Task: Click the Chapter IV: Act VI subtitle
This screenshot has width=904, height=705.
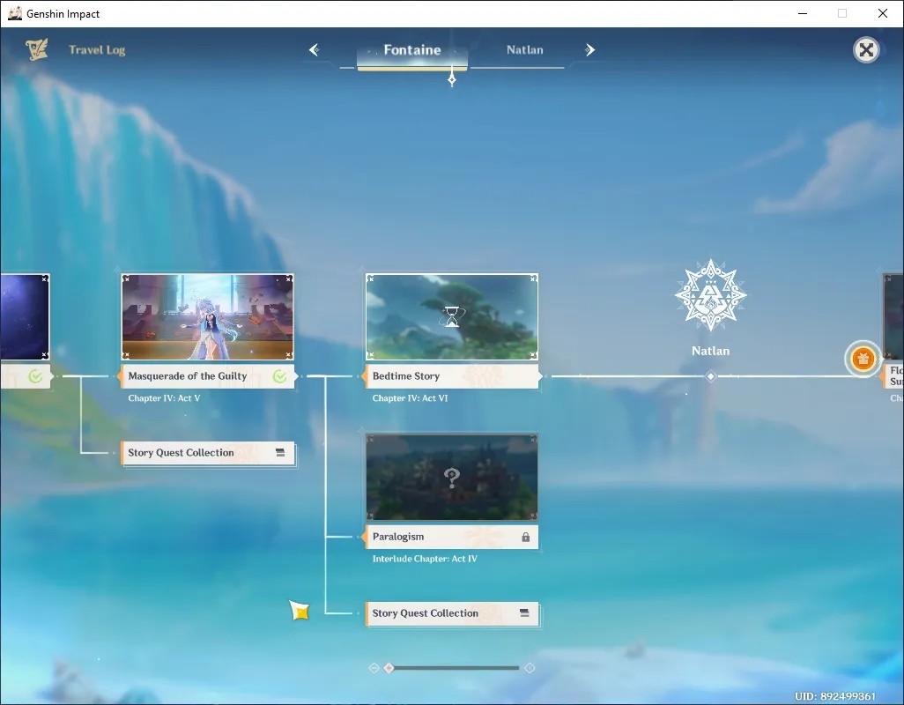Action: point(410,398)
